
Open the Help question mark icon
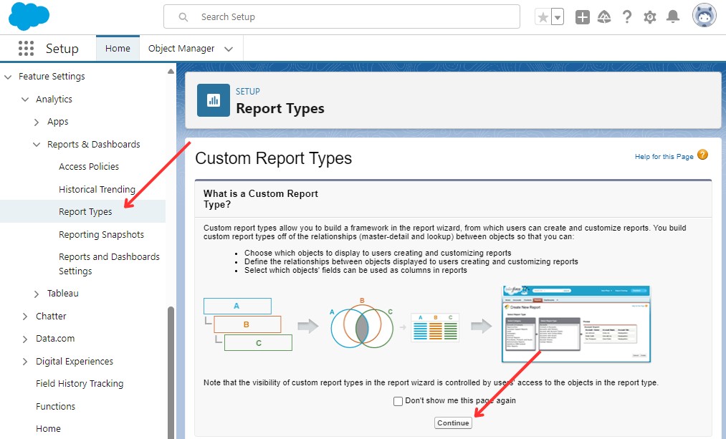point(627,17)
